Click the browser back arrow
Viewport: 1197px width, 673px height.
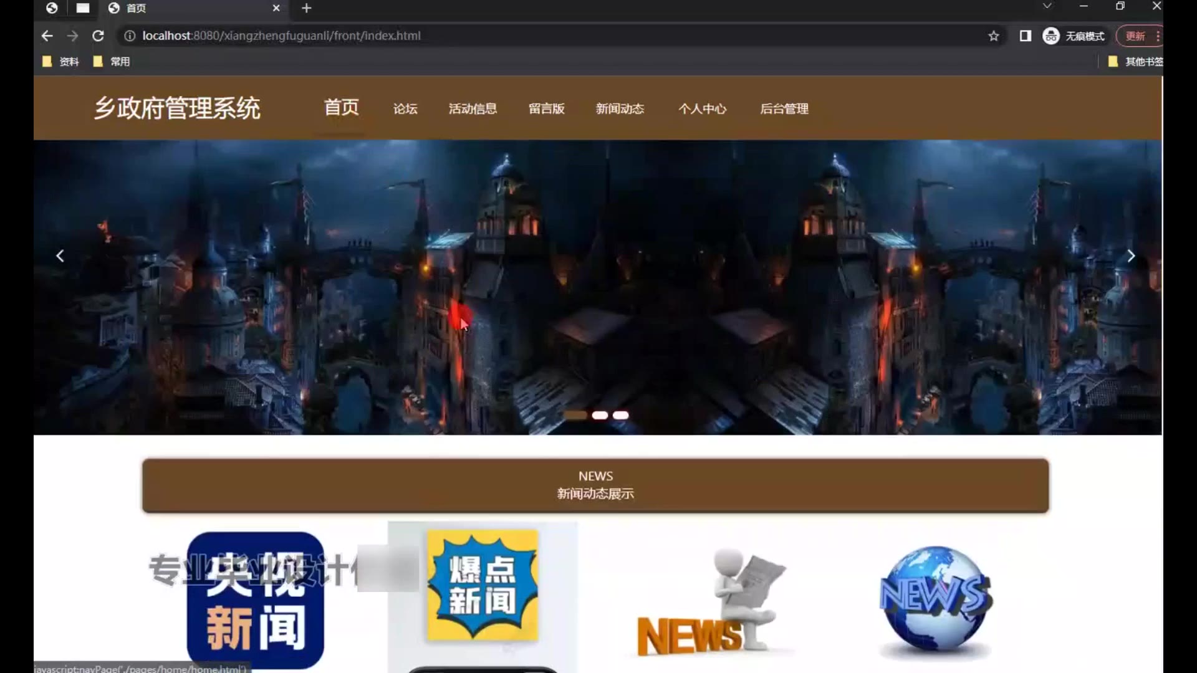tap(47, 36)
